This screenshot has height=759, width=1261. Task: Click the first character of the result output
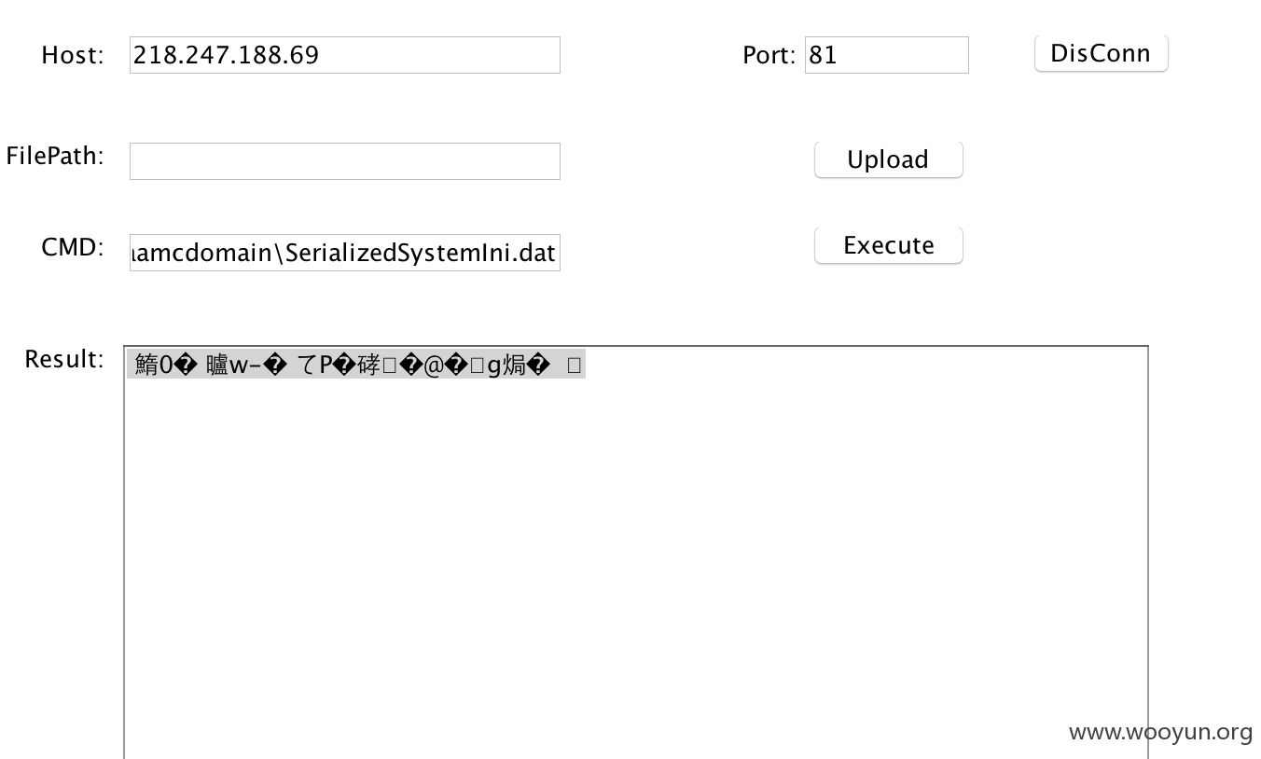(147, 366)
